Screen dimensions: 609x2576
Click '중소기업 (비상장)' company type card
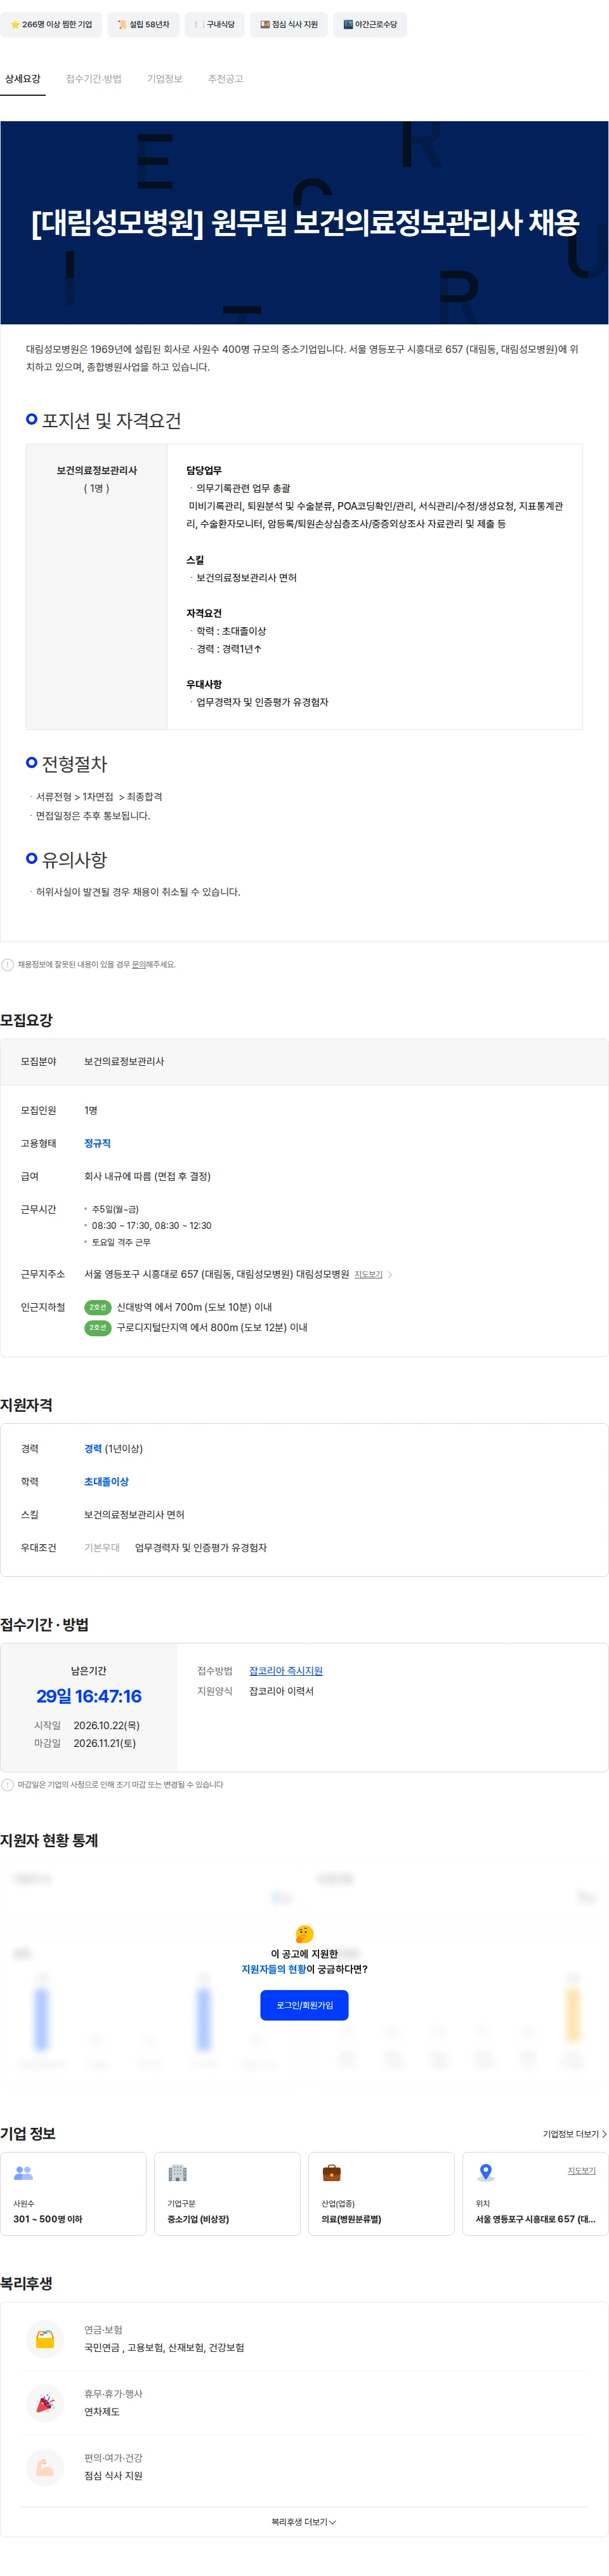227,2194
